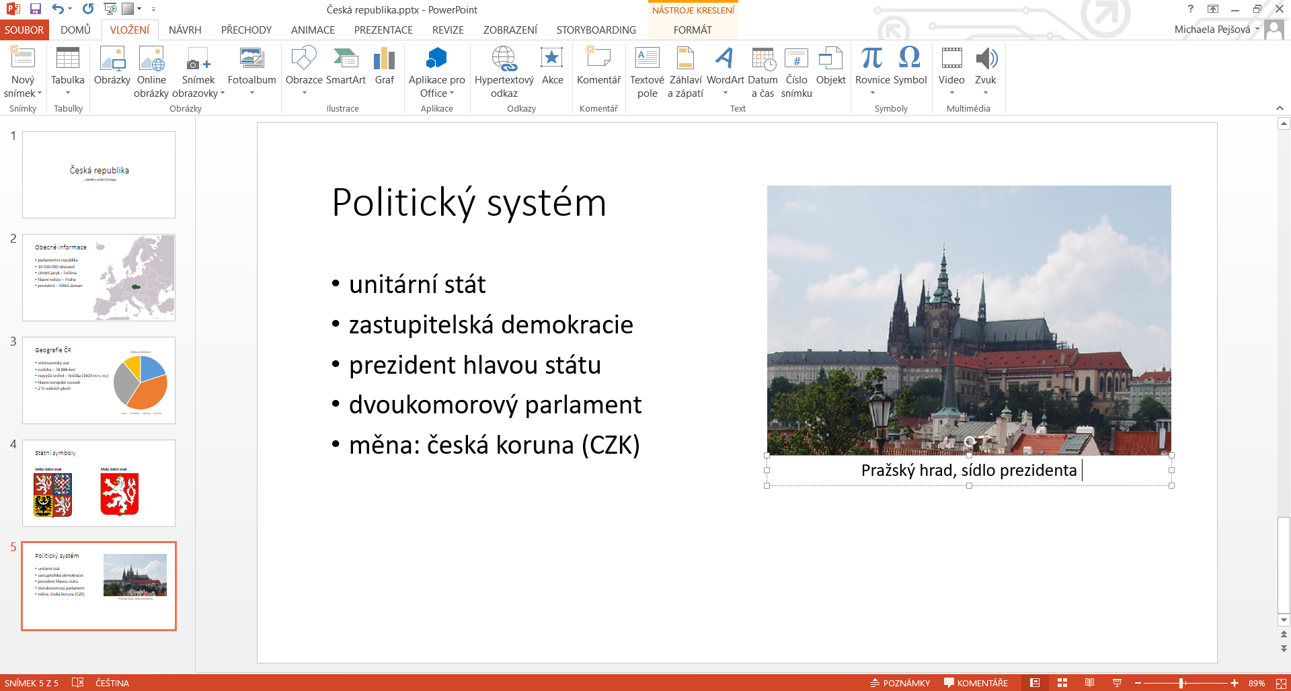Toggle the POZNÁMKY notes pane

coord(900,683)
